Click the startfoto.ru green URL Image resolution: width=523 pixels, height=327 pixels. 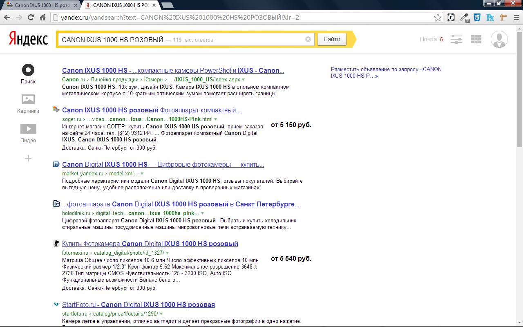click(x=75, y=314)
